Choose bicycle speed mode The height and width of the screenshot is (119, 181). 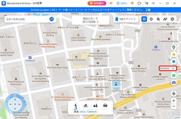85,105
